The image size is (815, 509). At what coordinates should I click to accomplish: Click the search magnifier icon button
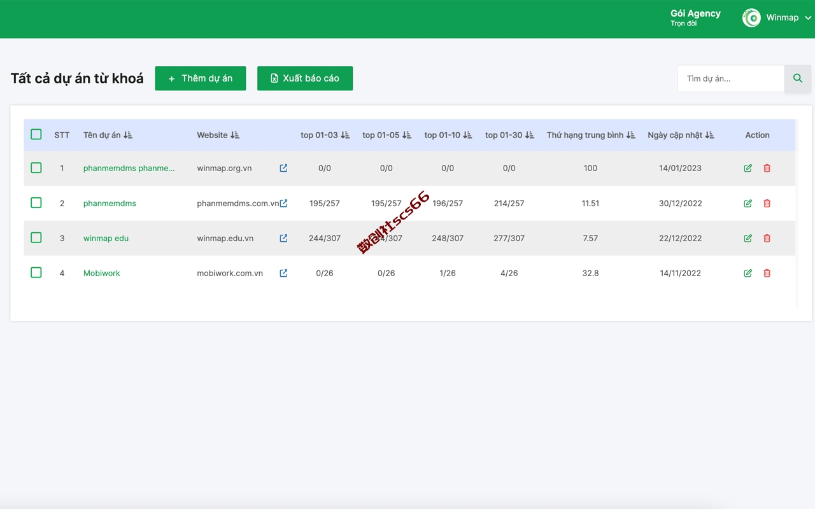click(x=798, y=78)
